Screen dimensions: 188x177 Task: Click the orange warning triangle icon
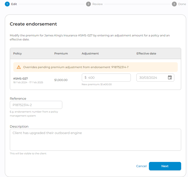(x=19, y=67)
